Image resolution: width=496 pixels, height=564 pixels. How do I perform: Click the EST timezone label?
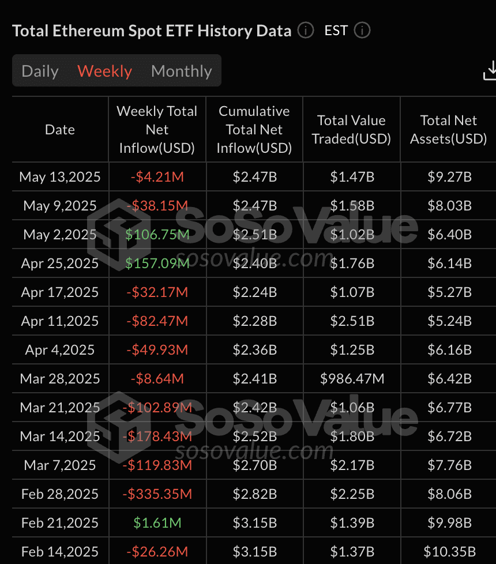(336, 30)
